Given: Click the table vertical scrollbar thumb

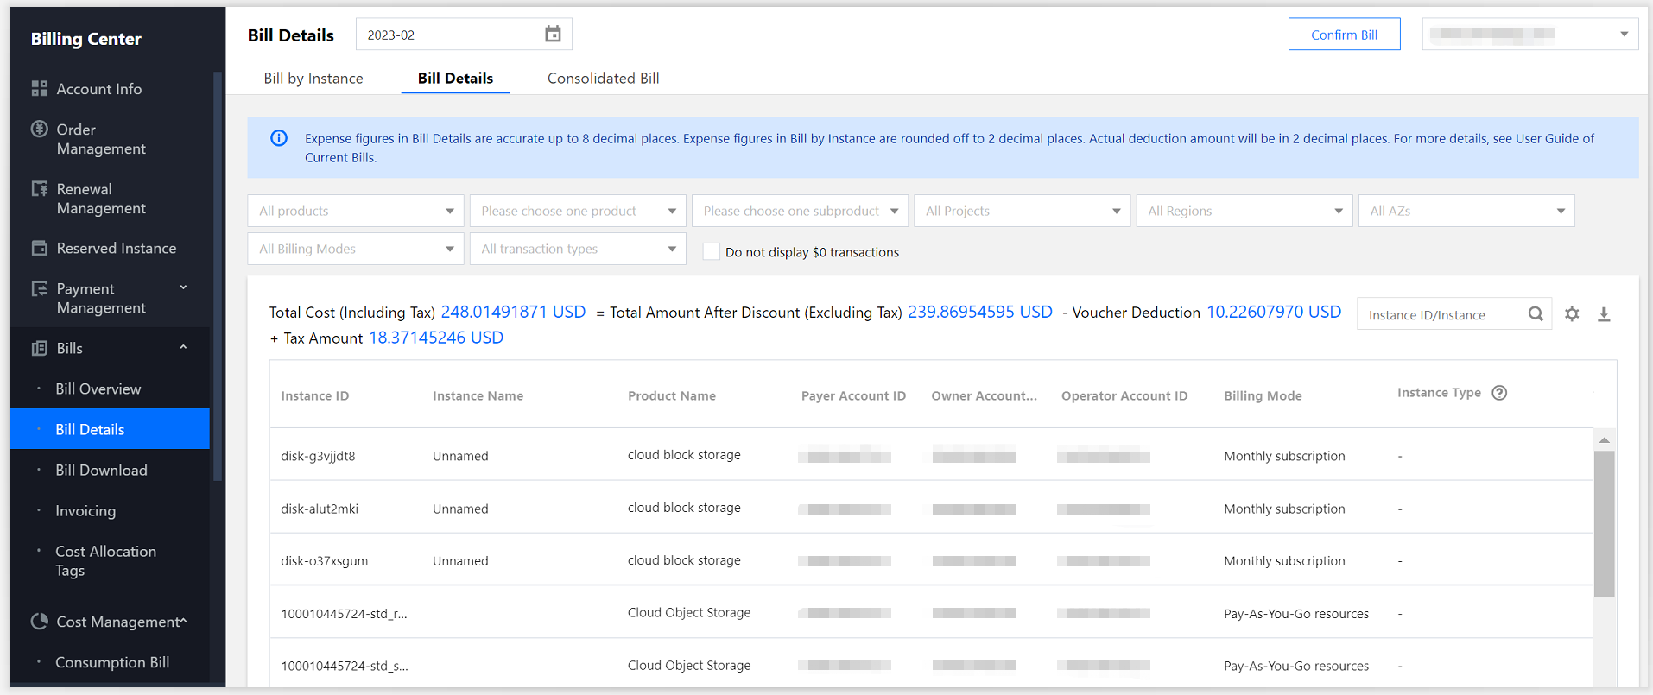Looking at the screenshot, I should pos(1604,522).
